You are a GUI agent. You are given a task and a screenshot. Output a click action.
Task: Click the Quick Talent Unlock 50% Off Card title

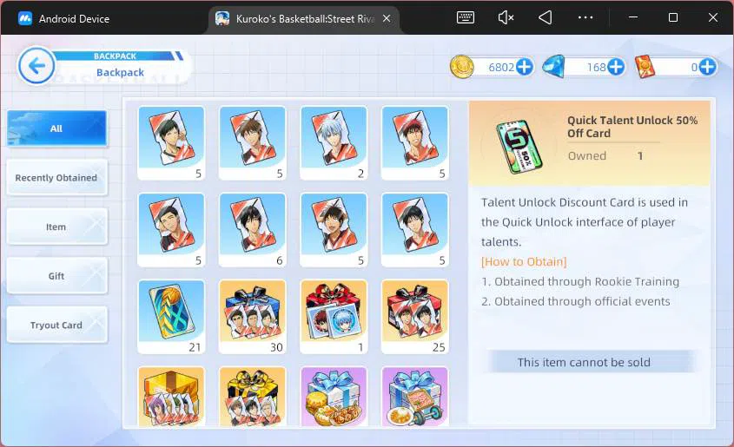632,127
